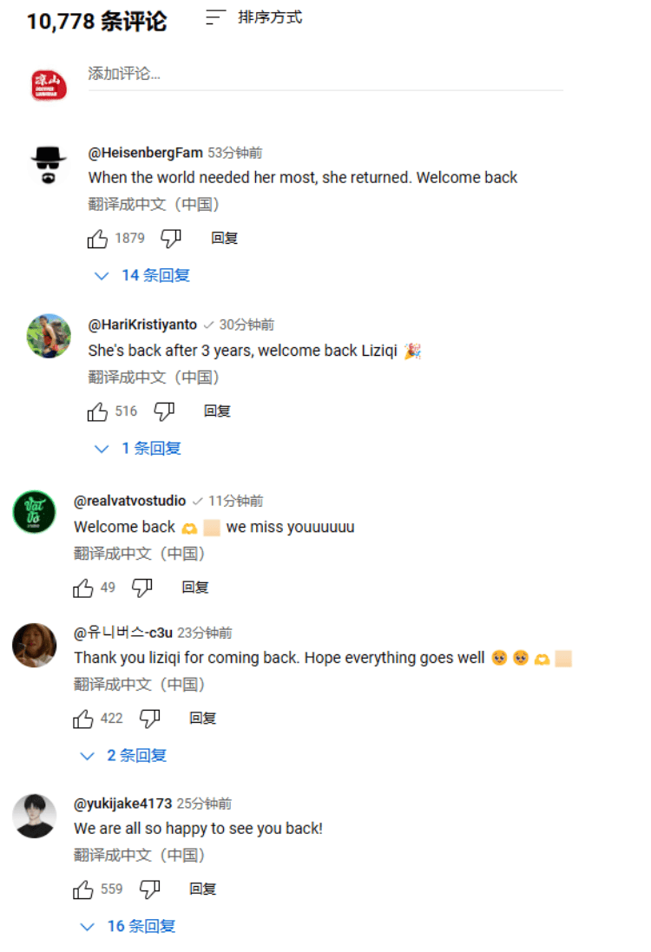
Task: Open HeisenbergFam's avatar thumbnail
Action: pyautogui.click(x=49, y=165)
